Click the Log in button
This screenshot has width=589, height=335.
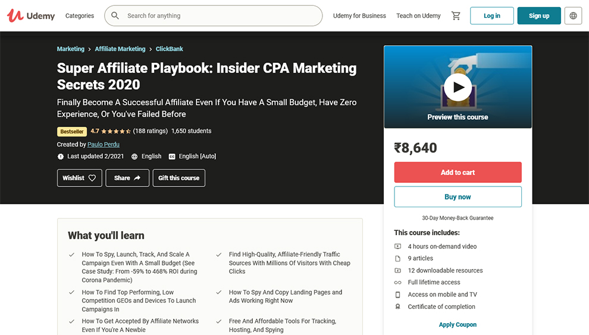click(x=491, y=16)
